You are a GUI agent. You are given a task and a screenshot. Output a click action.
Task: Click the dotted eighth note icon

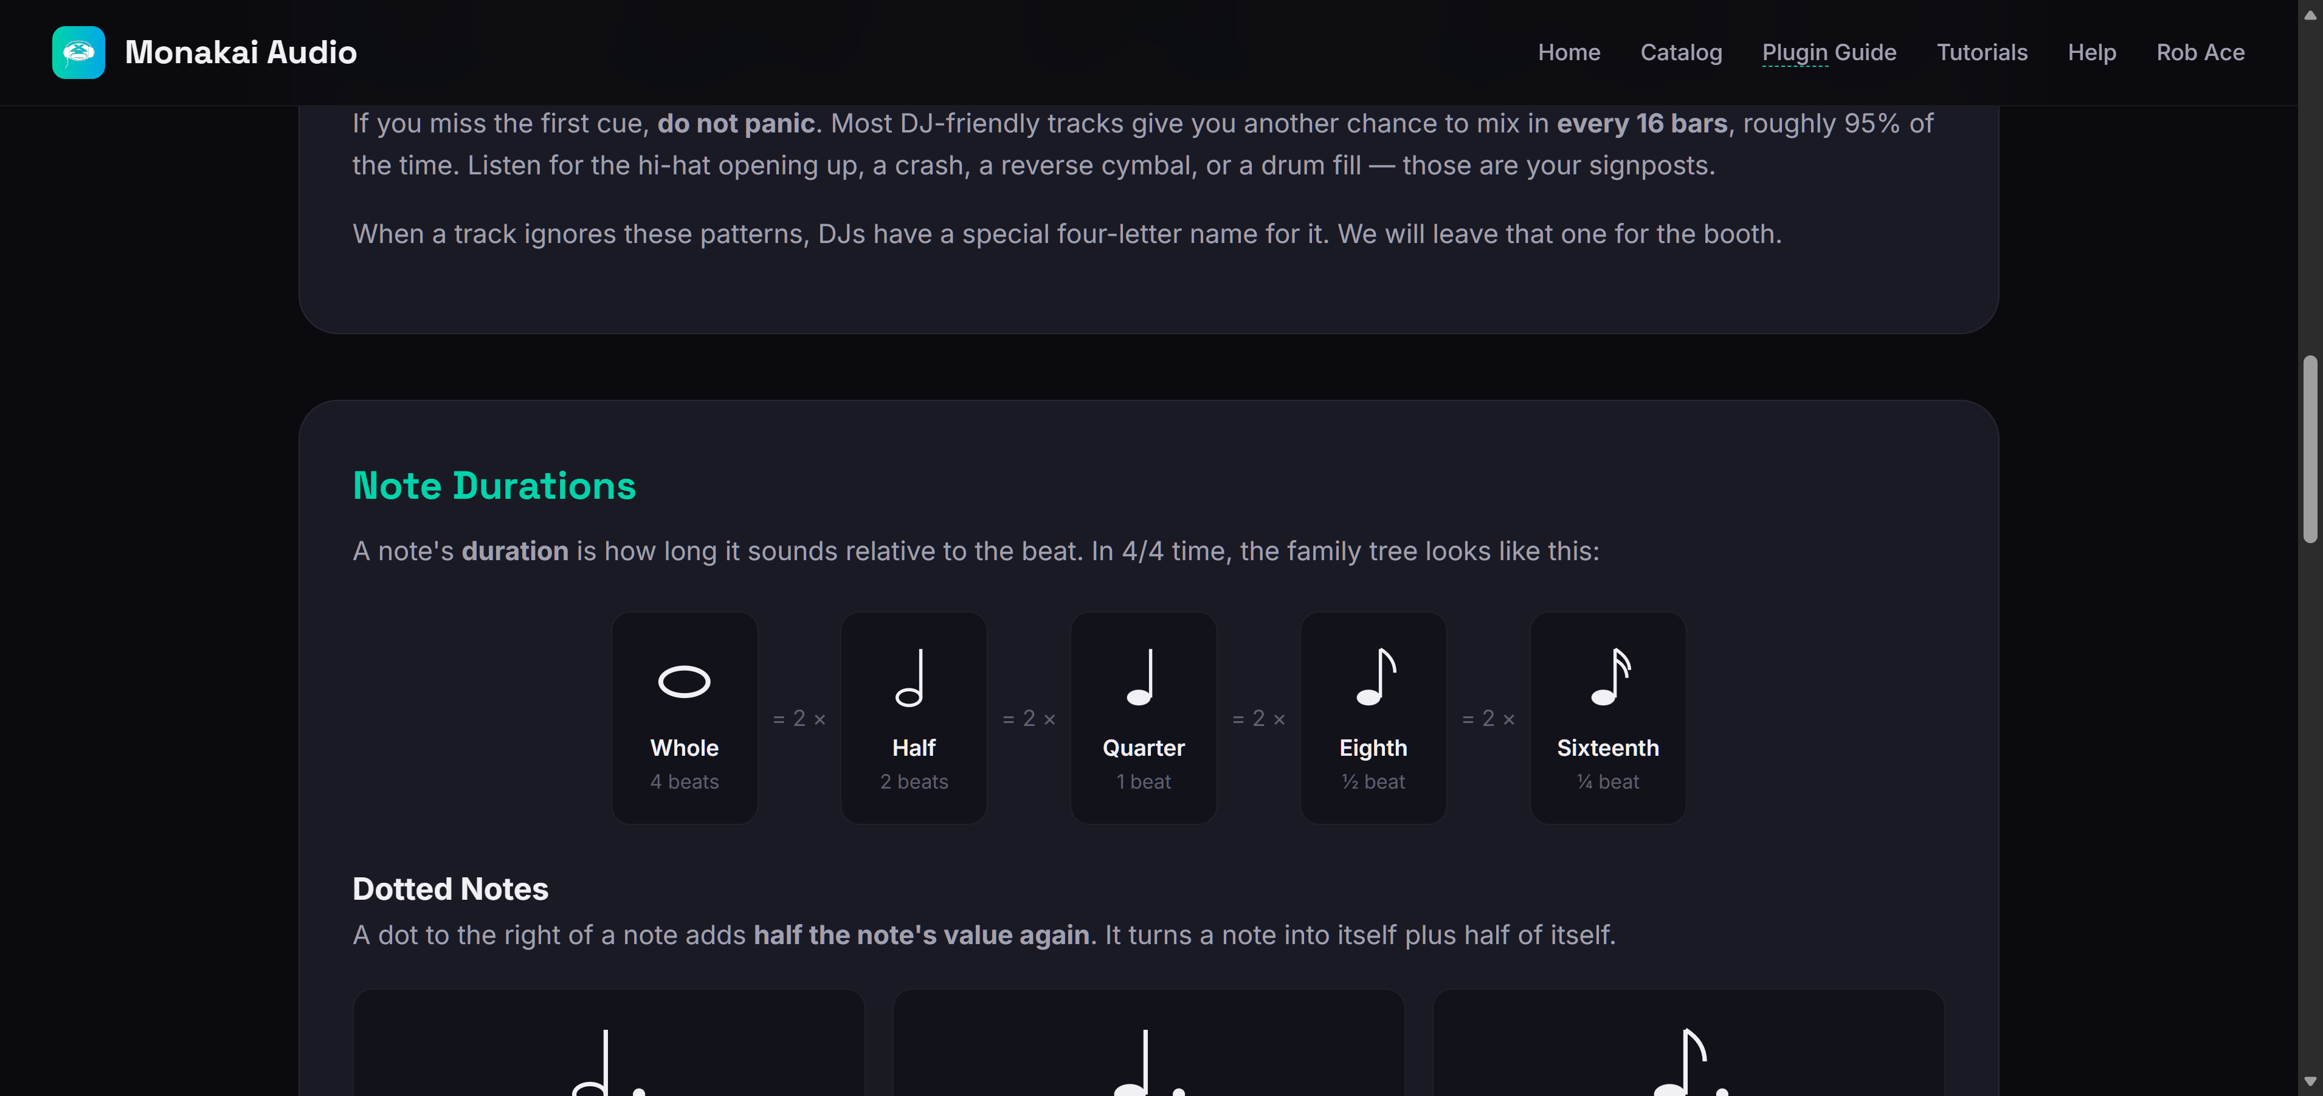point(1689,1063)
